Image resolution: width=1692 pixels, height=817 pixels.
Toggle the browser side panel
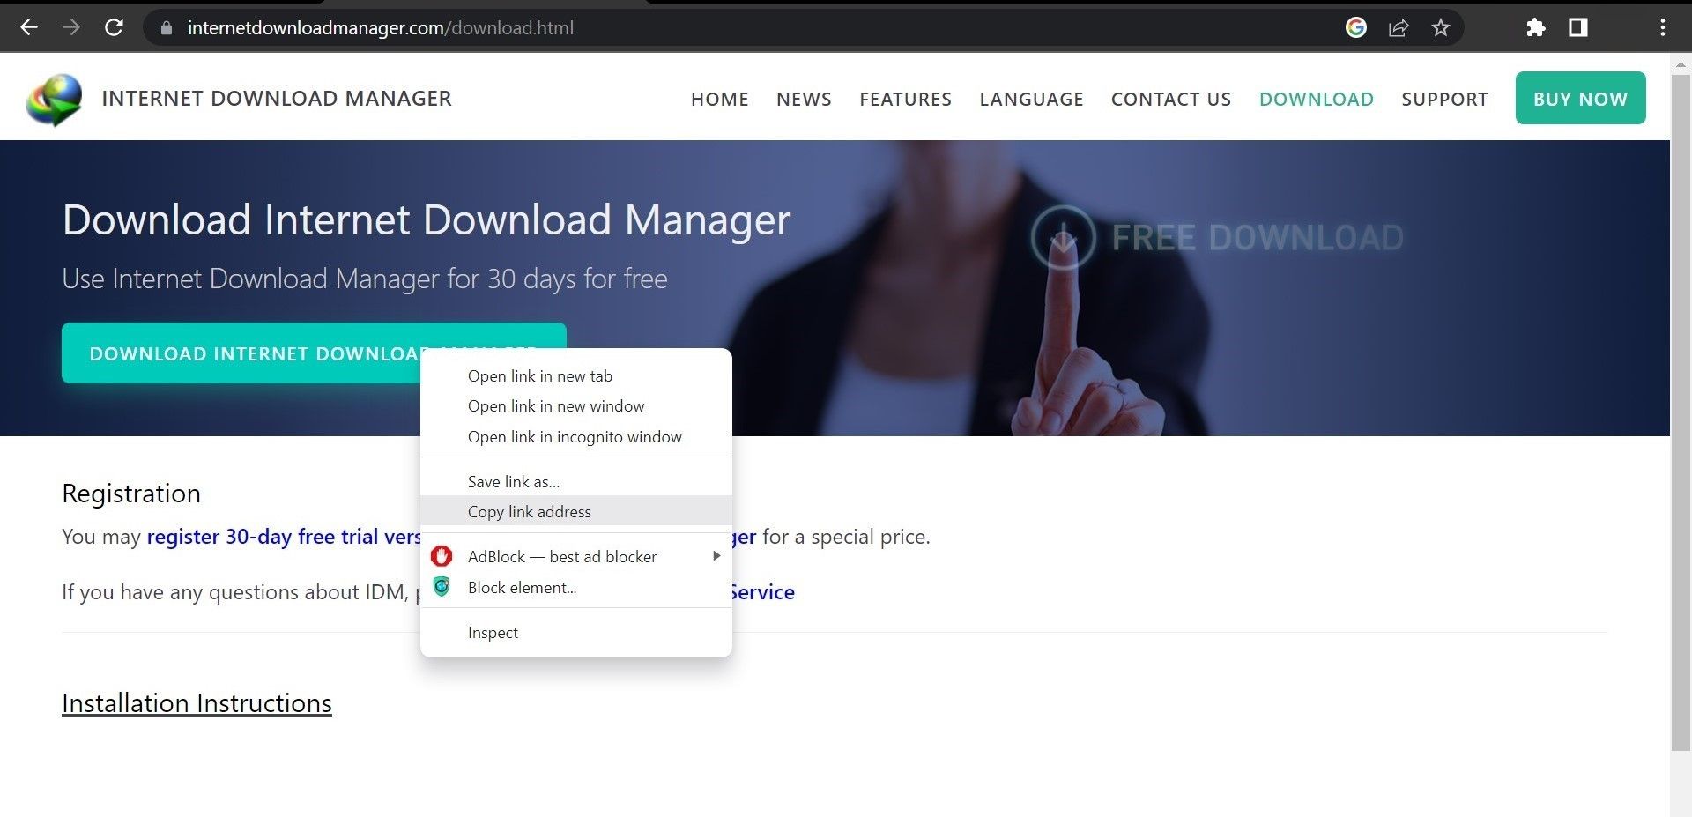(1578, 27)
